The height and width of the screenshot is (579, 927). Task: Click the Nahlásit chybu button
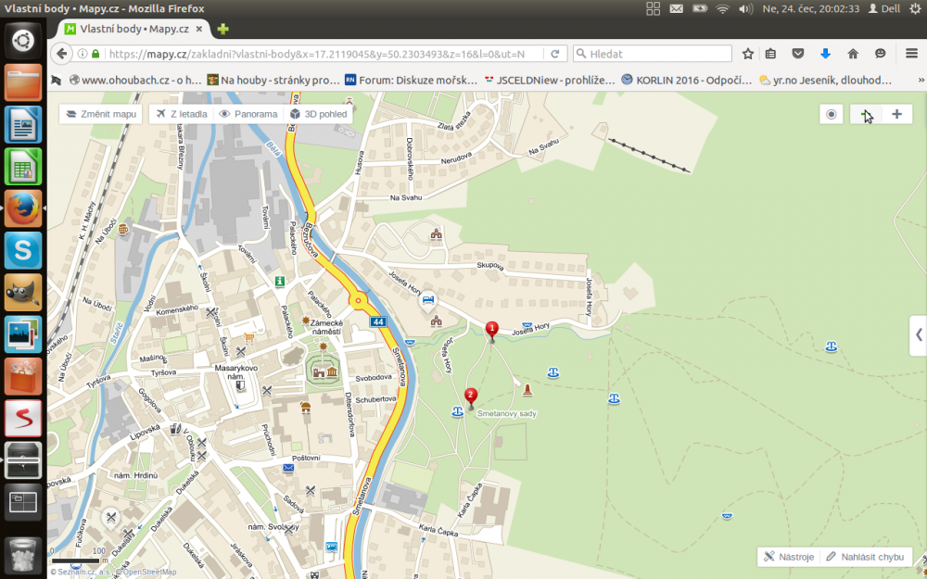868,557
